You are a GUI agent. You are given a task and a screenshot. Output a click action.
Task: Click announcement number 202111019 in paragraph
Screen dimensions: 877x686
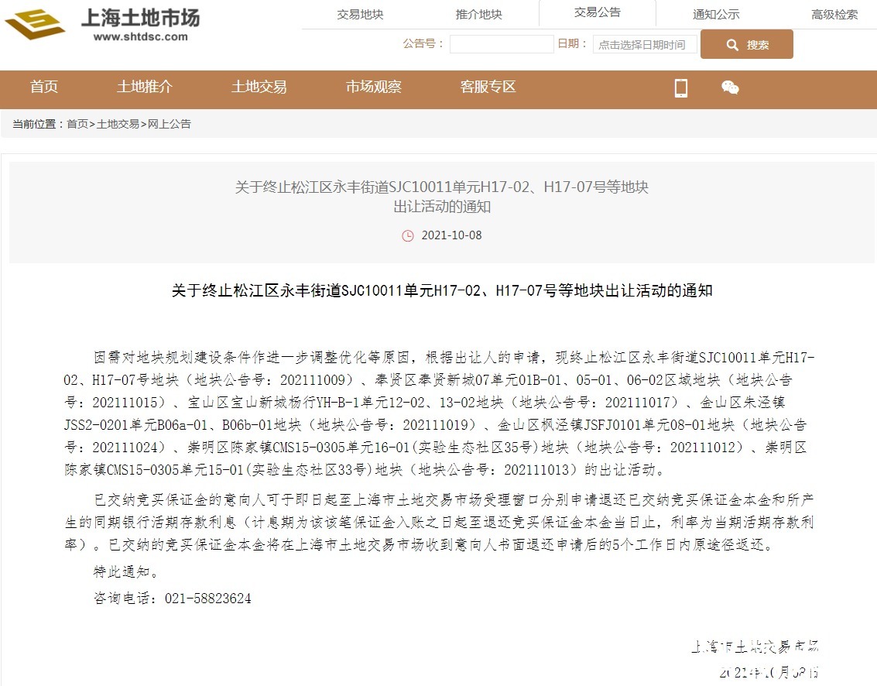(x=435, y=425)
